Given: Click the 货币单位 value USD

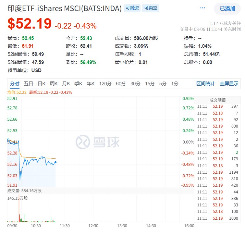Looking at the screenshot, I should pos(36,70).
